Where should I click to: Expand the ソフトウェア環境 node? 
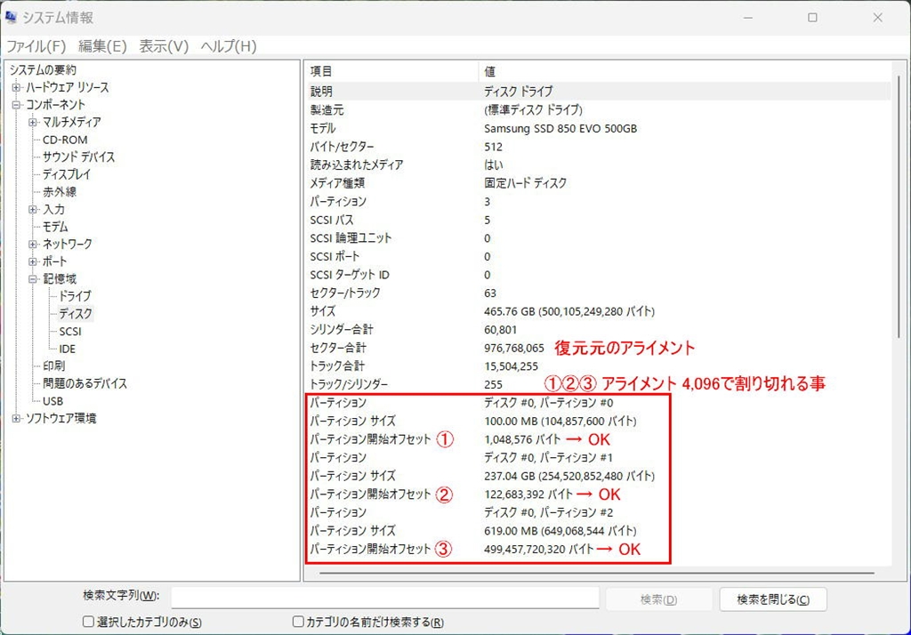point(16,419)
